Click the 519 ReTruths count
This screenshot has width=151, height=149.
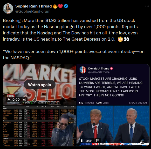86,103
